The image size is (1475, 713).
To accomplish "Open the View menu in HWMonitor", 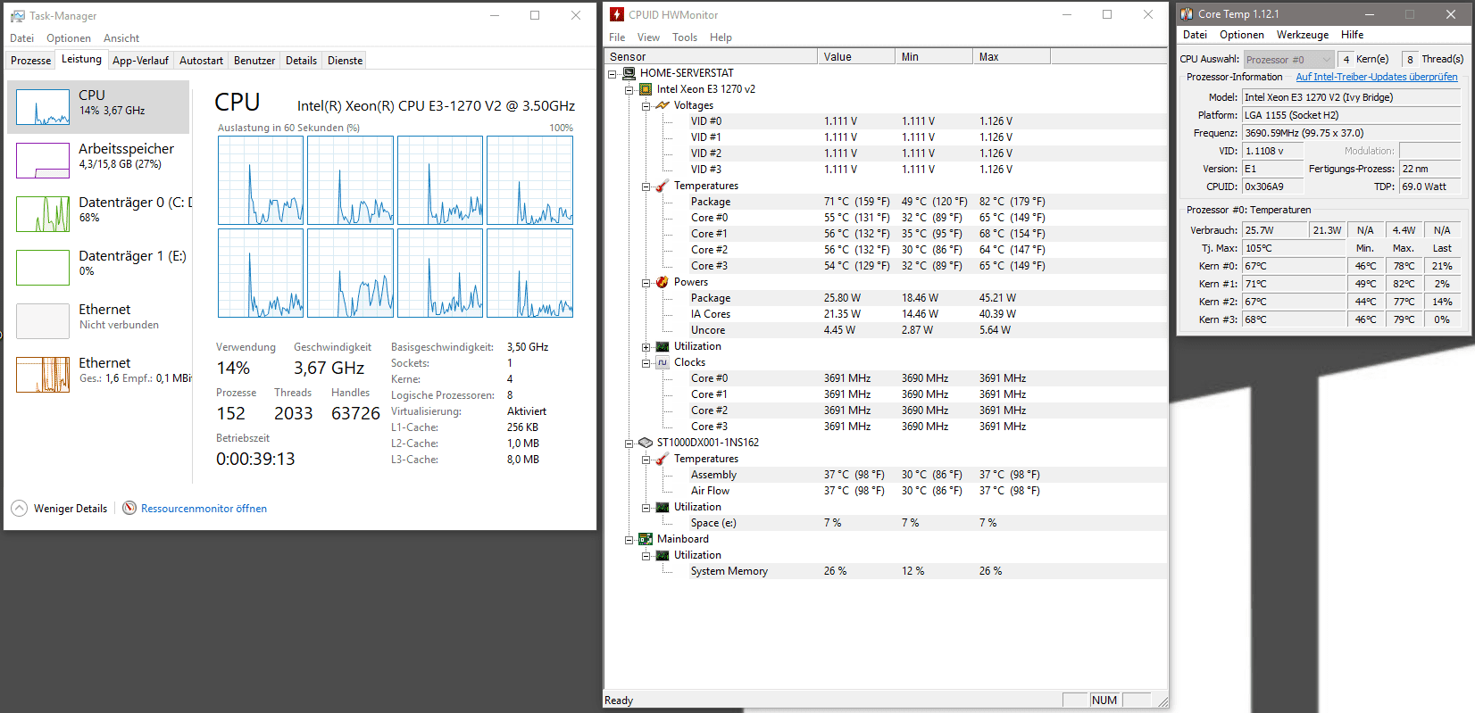I will (x=648, y=37).
